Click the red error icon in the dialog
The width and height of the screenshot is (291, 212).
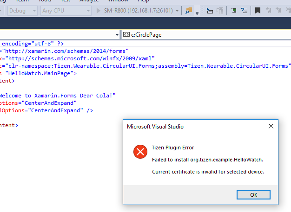[x=139, y=152]
